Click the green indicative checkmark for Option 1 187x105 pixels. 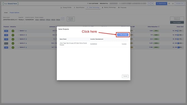(x=13, y=31)
